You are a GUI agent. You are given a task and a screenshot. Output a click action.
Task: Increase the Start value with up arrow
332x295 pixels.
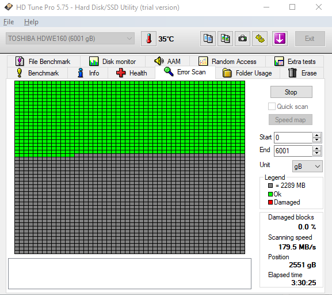[x=317, y=135]
